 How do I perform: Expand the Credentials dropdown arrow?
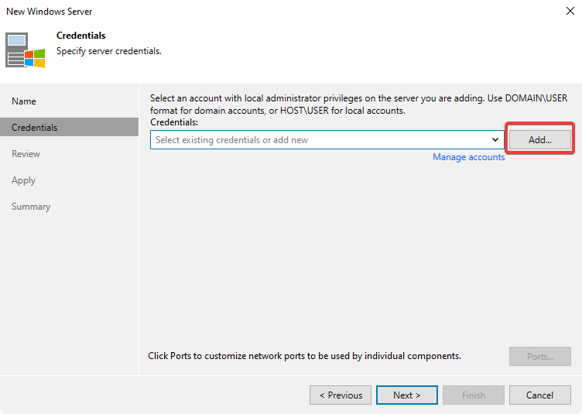[495, 140]
